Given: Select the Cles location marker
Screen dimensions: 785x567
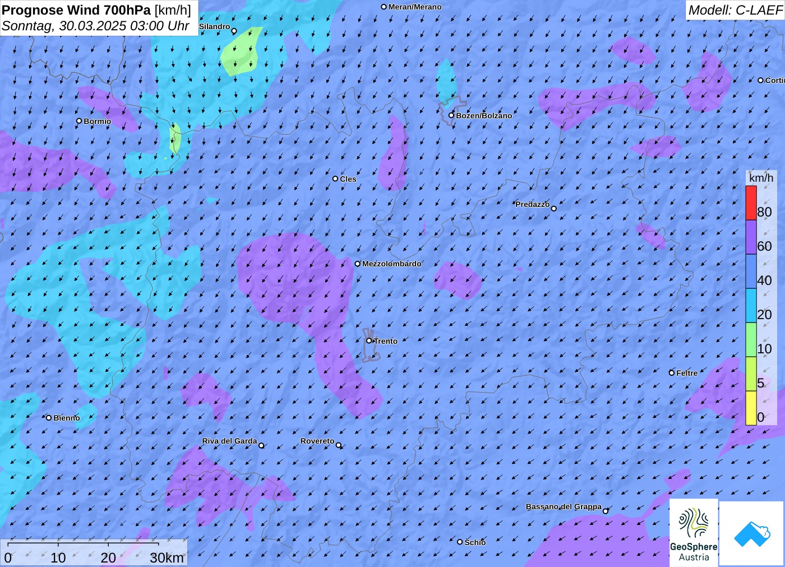Looking at the screenshot, I should 335,179.
